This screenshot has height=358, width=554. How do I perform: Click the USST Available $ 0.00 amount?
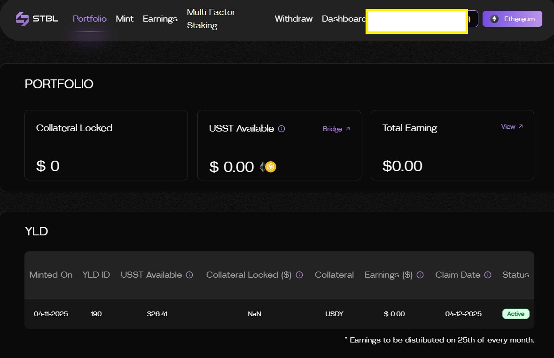point(232,167)
